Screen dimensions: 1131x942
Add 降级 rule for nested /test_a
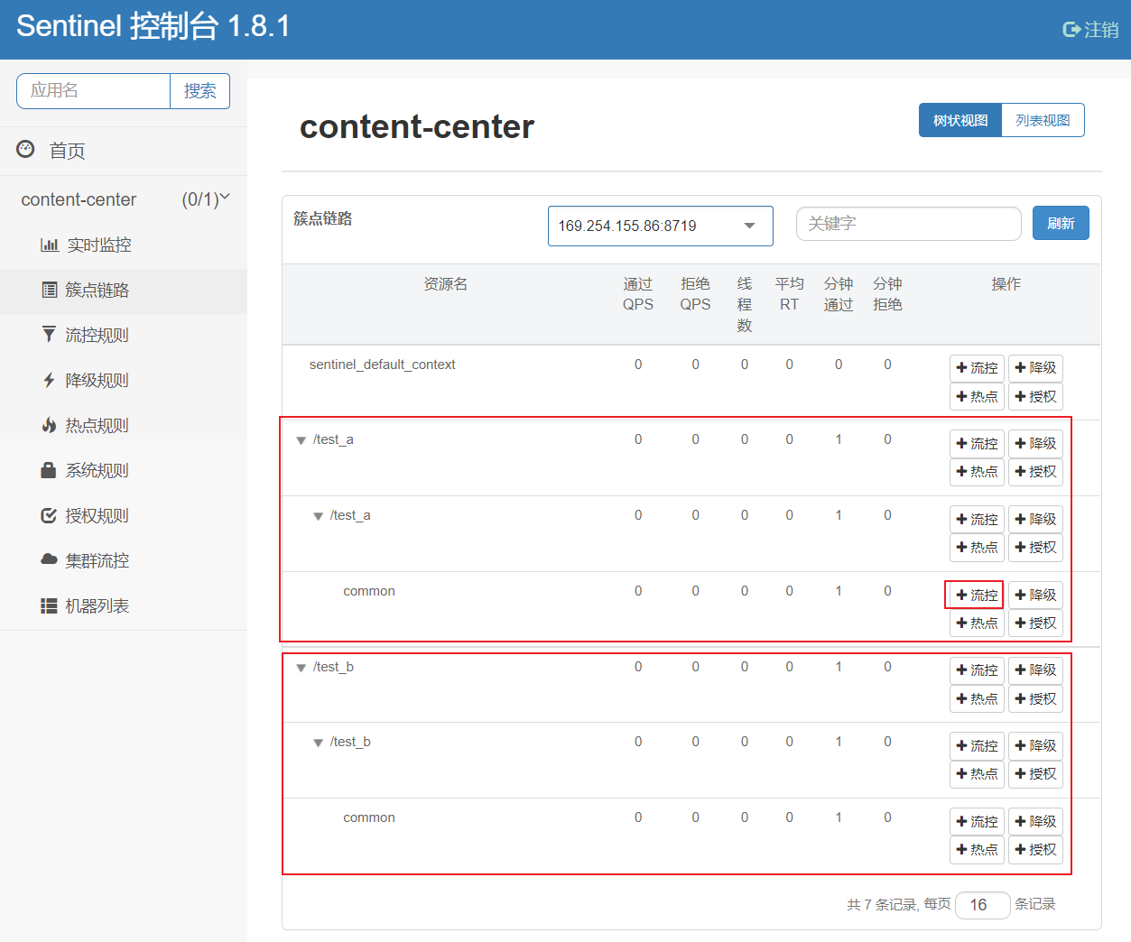pyautogui.click(x=1035, y=519)
